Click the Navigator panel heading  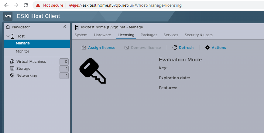click(21, 27)
